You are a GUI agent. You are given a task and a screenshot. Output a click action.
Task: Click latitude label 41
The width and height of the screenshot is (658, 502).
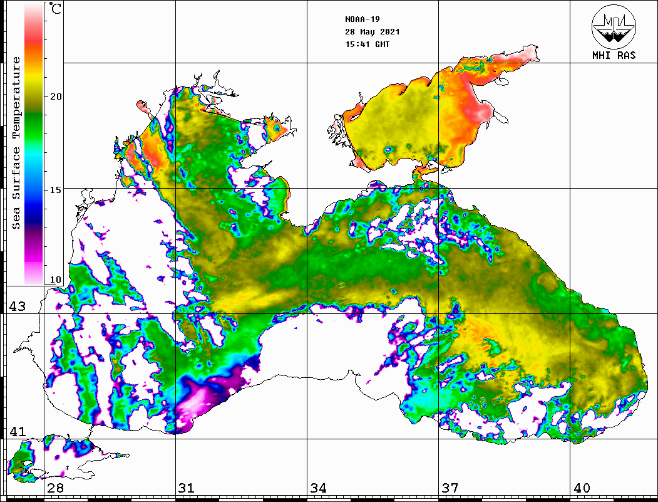[x=18, y=432]
